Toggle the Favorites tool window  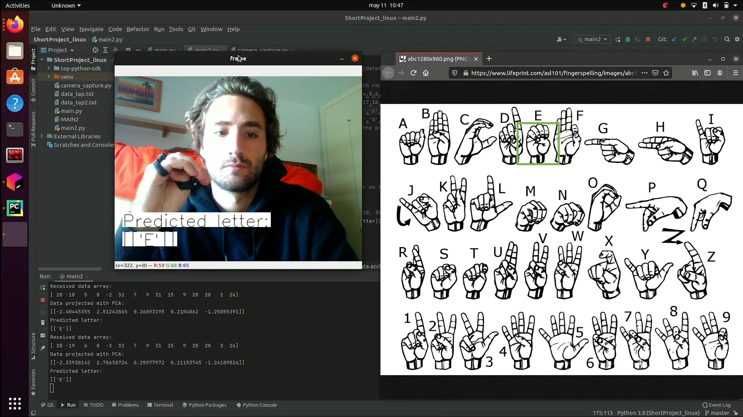click(x=33, y=382)
